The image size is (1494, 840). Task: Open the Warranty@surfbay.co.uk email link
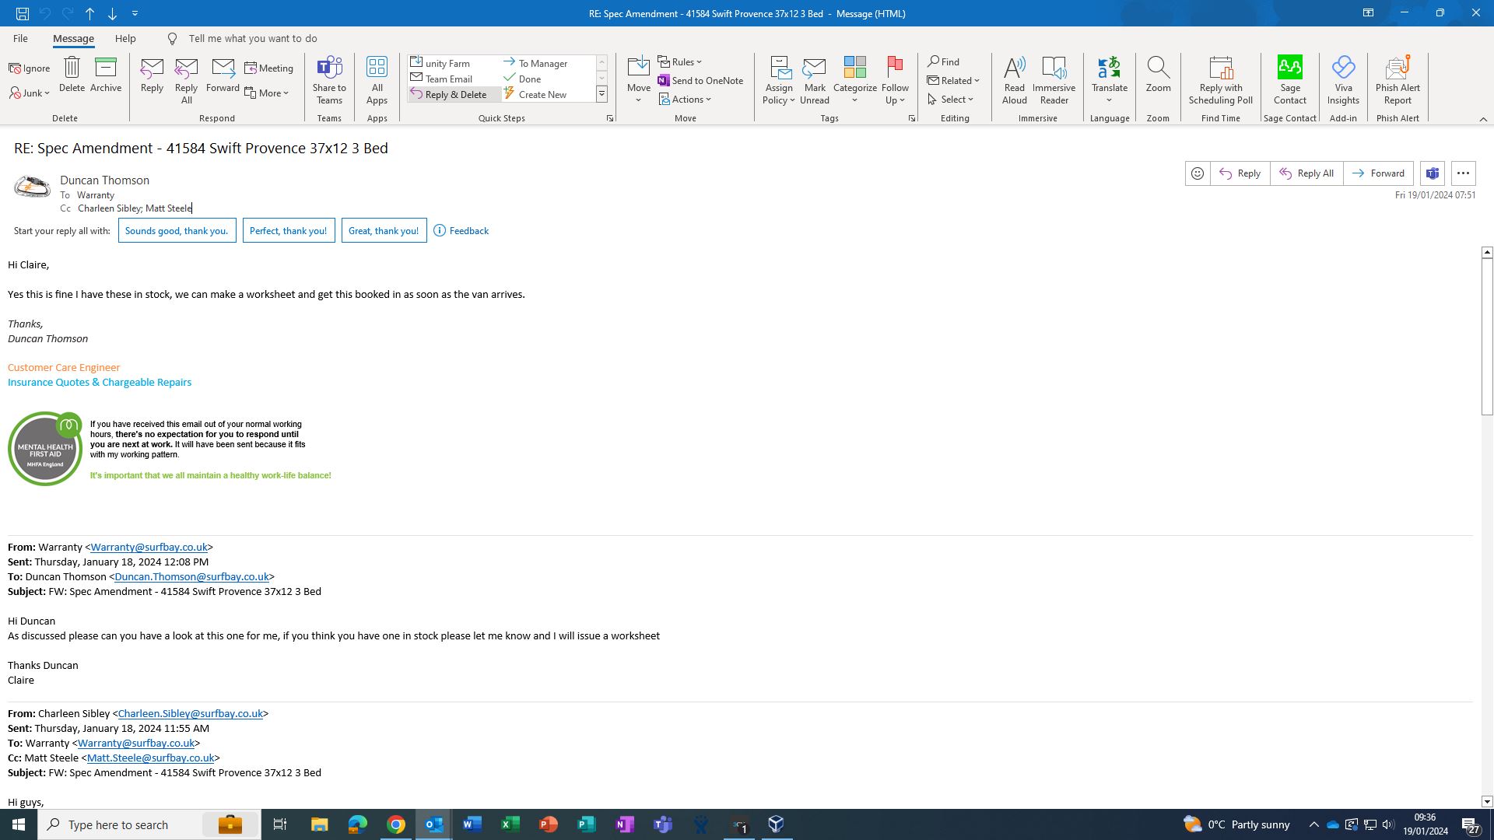(149, 548)
